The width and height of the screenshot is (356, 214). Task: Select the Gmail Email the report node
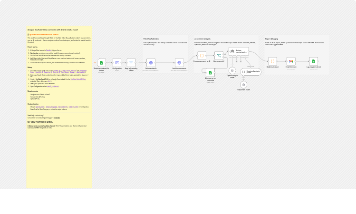[x=291, y=61]
